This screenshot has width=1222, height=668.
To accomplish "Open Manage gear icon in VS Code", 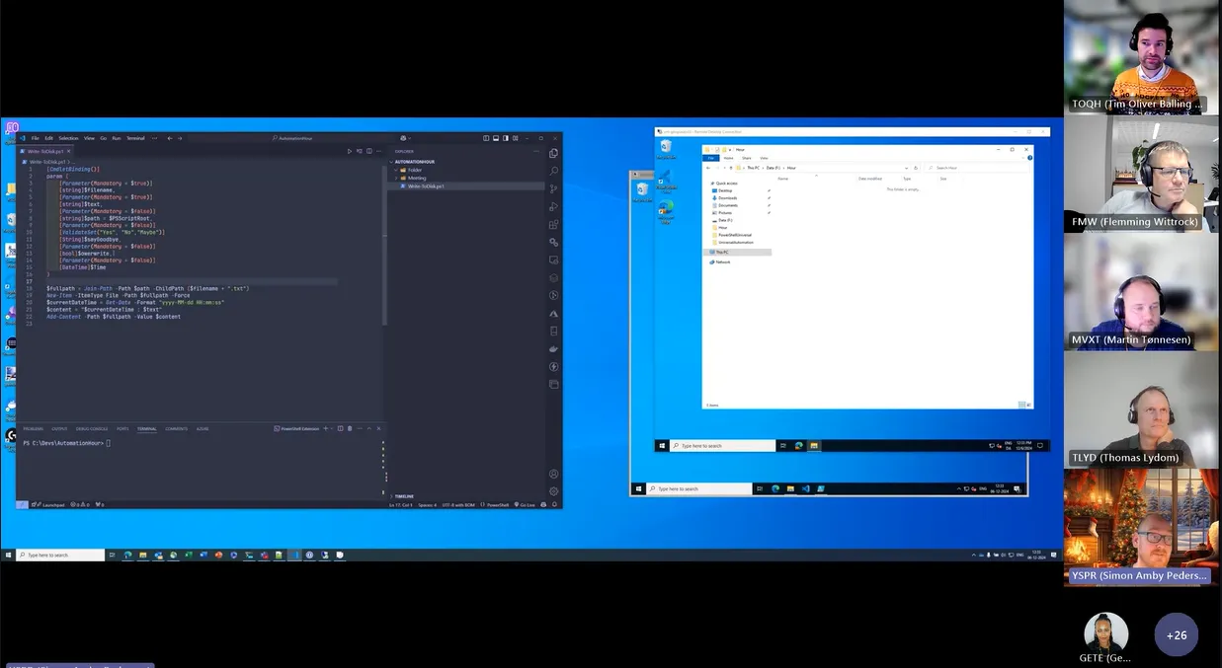I will [553, 491].
